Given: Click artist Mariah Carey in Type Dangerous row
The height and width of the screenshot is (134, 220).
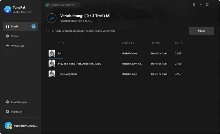Looking at the screenshot, I should tap(129, 74).
